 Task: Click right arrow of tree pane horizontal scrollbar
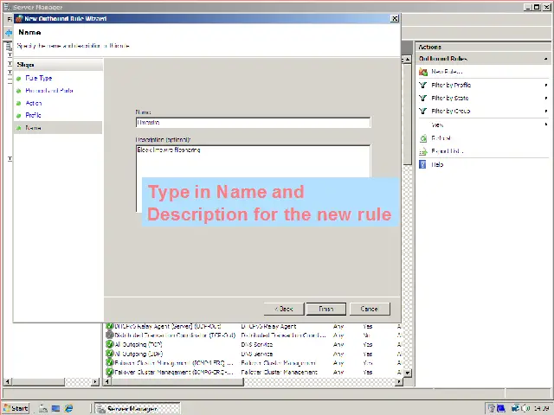click(95, 381)
